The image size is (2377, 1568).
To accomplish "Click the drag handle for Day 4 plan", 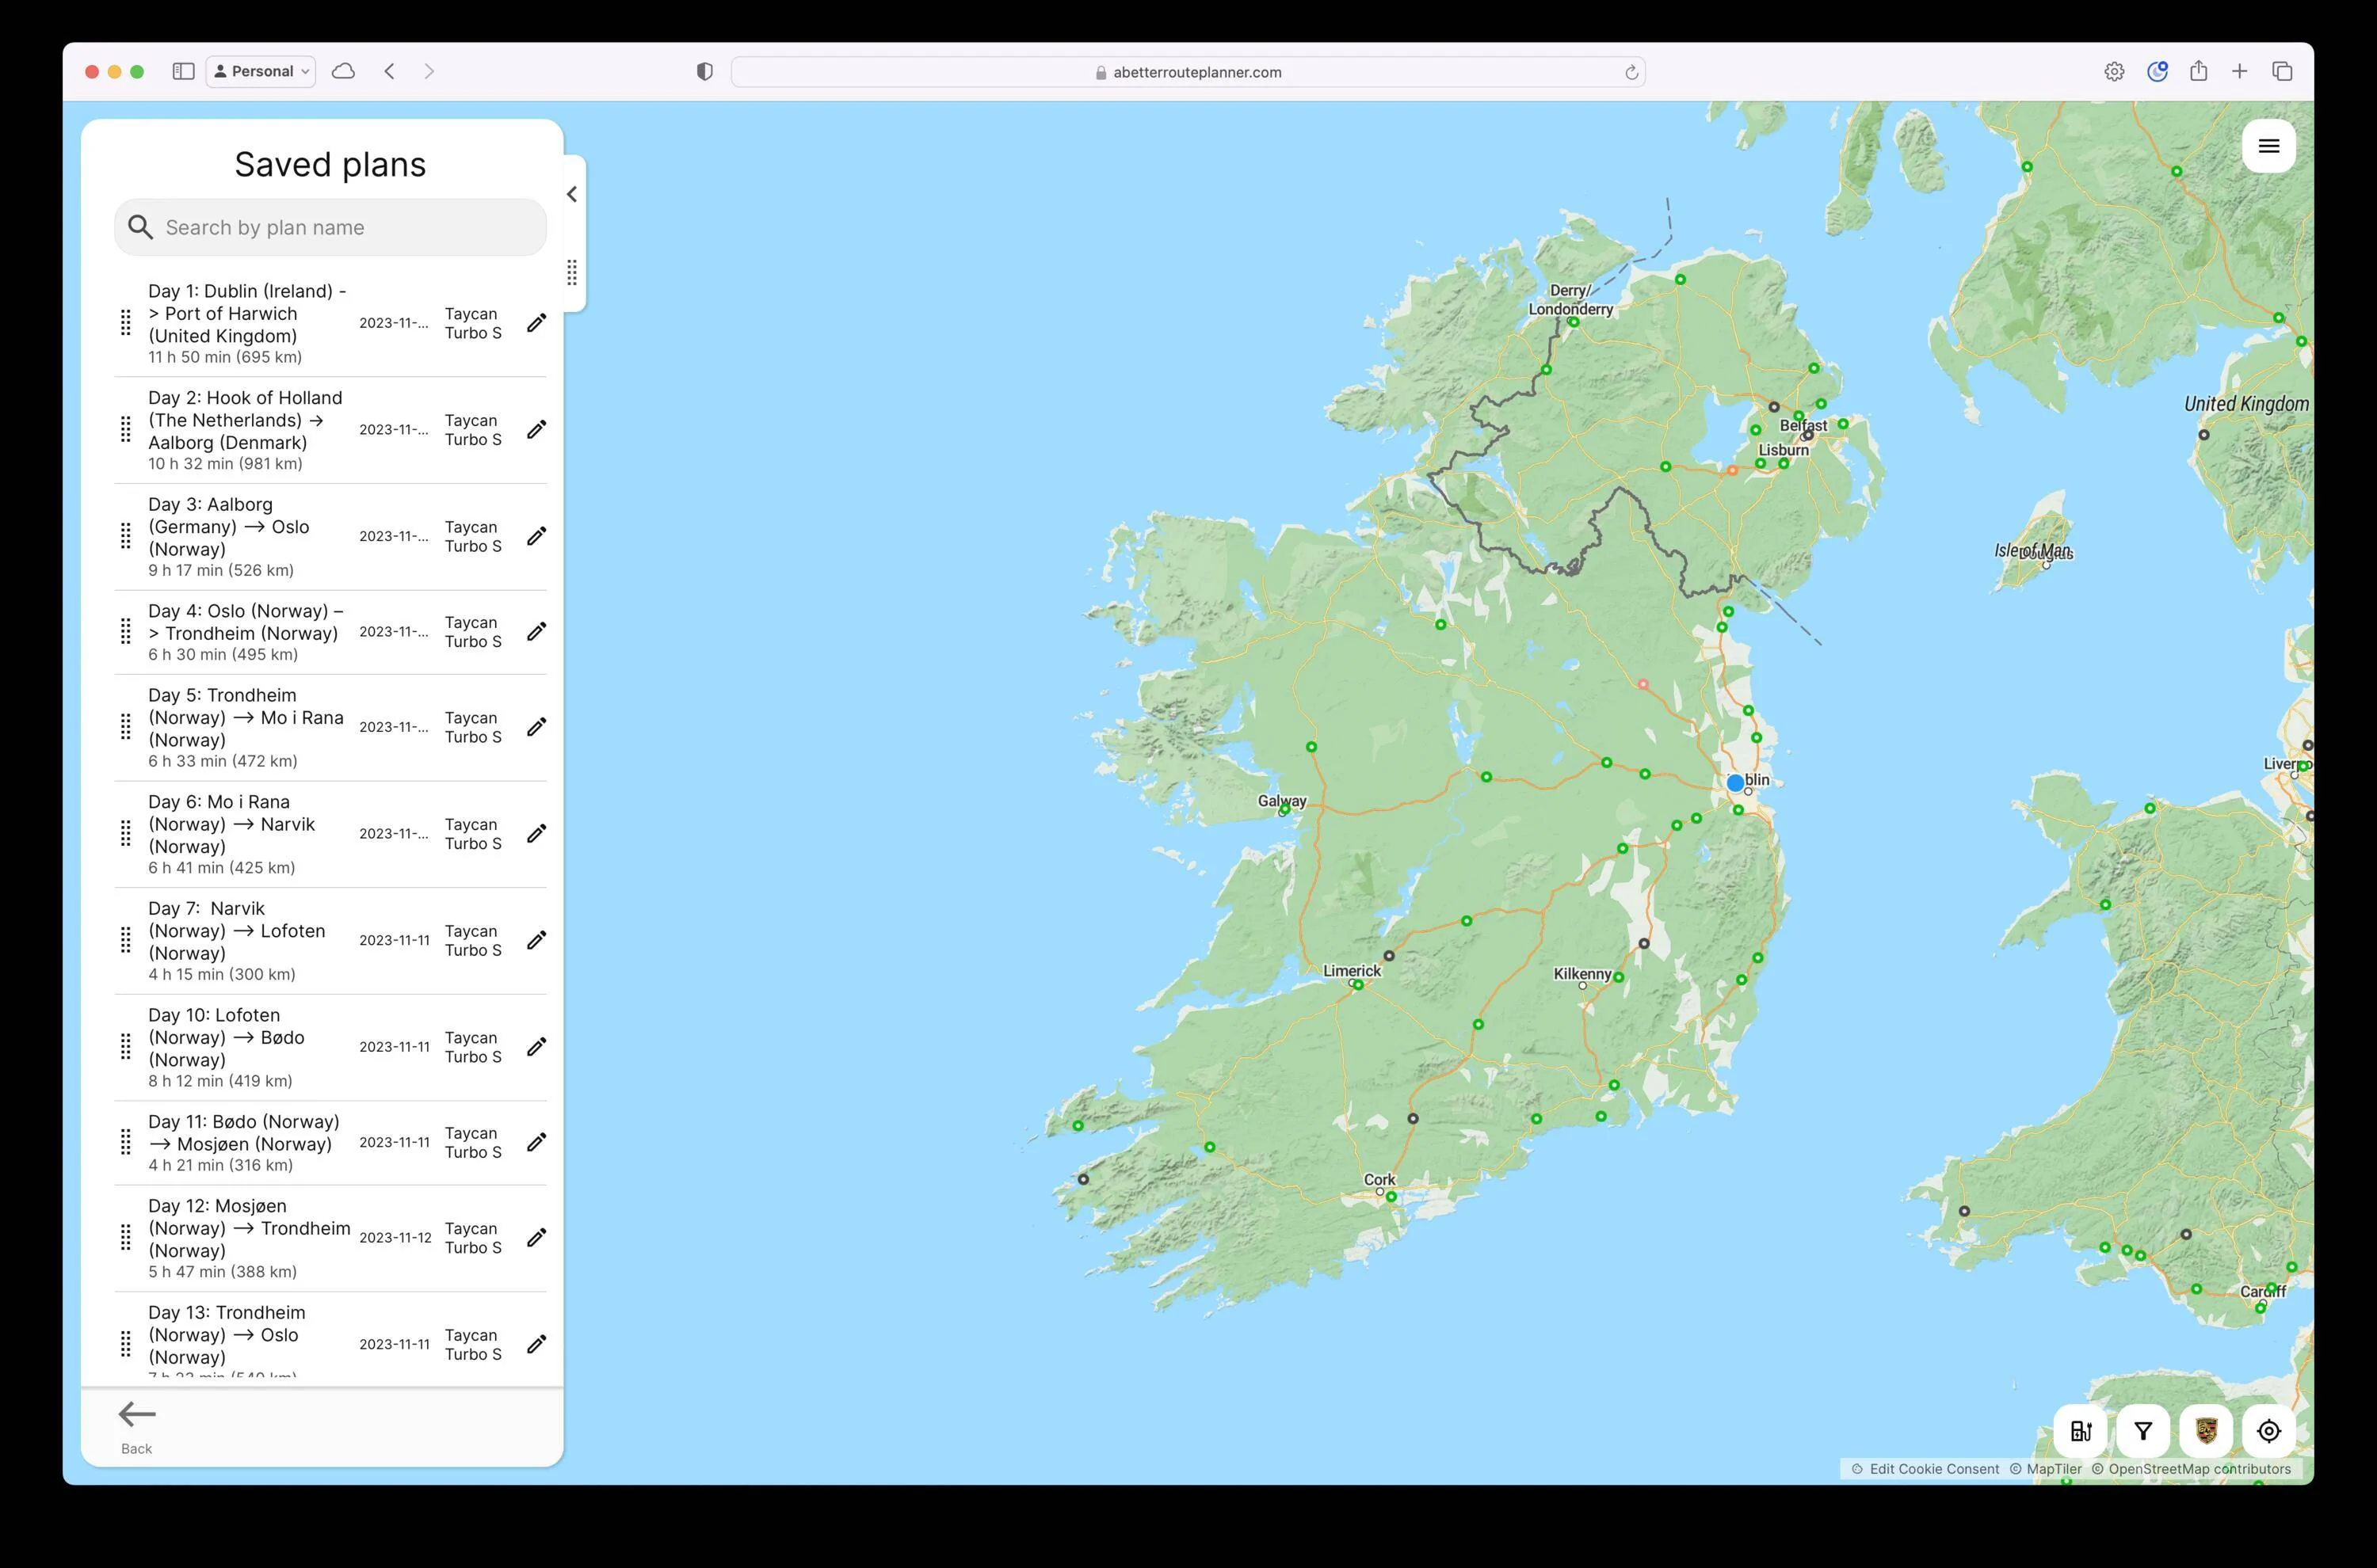I will point(126,632).
